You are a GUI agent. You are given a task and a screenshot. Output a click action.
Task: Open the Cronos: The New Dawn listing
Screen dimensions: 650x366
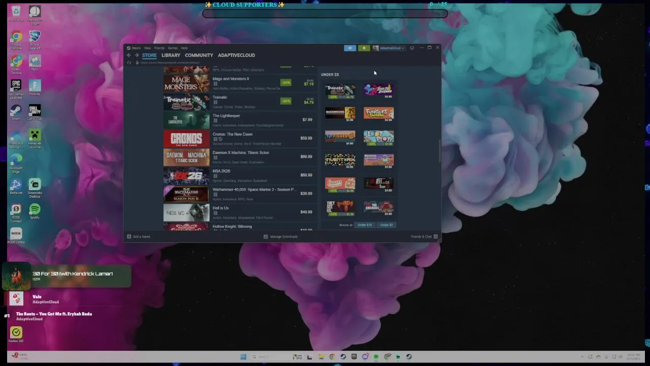pos(239,139)
